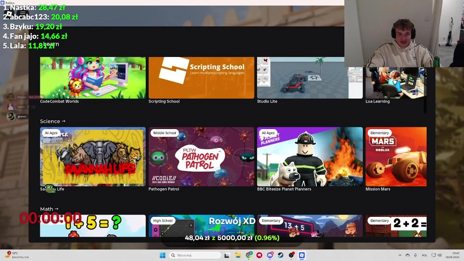Switch to Google Chrome on the taskbar
The image size is (464, 261).
(x=249, y=255)
